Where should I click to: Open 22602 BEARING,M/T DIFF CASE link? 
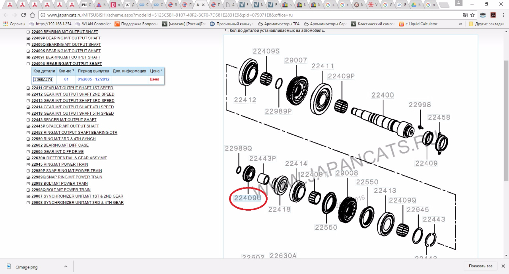pyautogui.click(x=60, y=145)
